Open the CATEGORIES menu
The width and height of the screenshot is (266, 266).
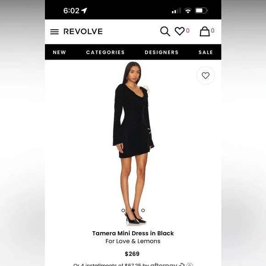coord(105,52)
